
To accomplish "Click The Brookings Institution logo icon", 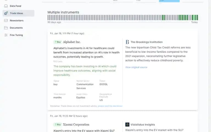I will point(127,42).
